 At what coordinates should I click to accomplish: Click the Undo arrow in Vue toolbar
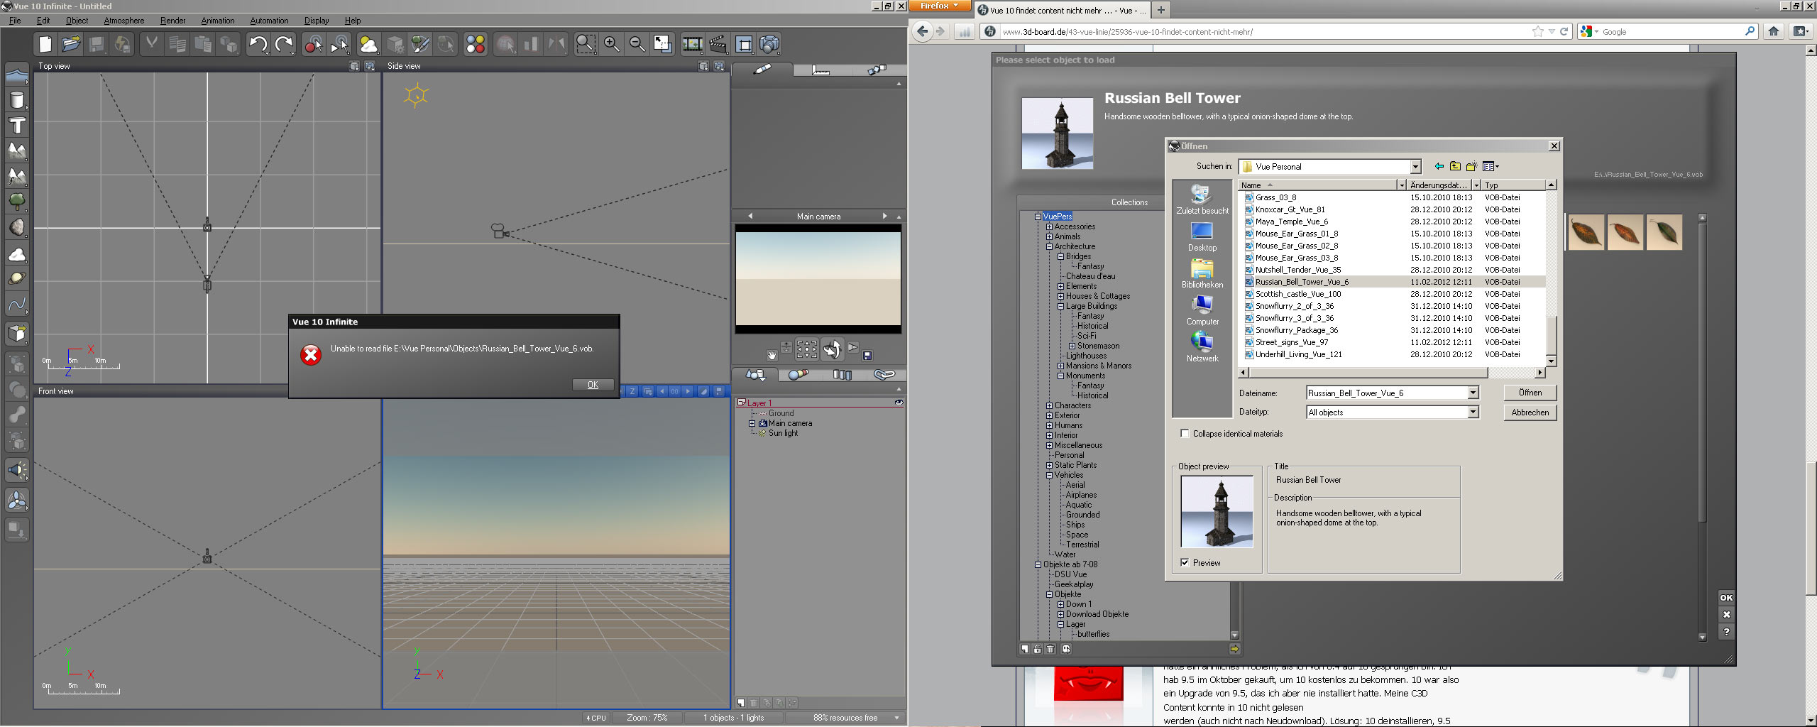pos(257,45)
